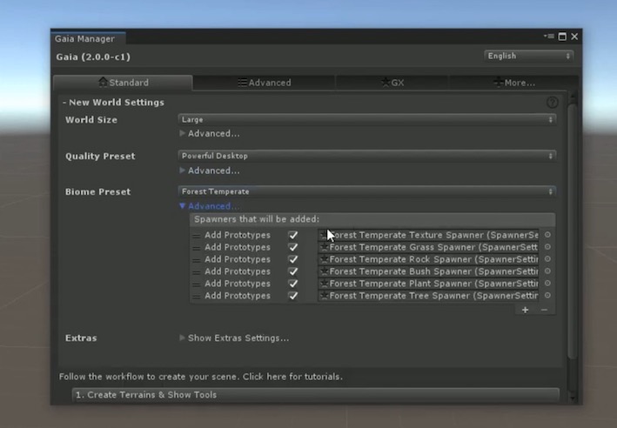Select Forest Temperate Rock Spawner field

pyautogui.click(x=428, y=259)
